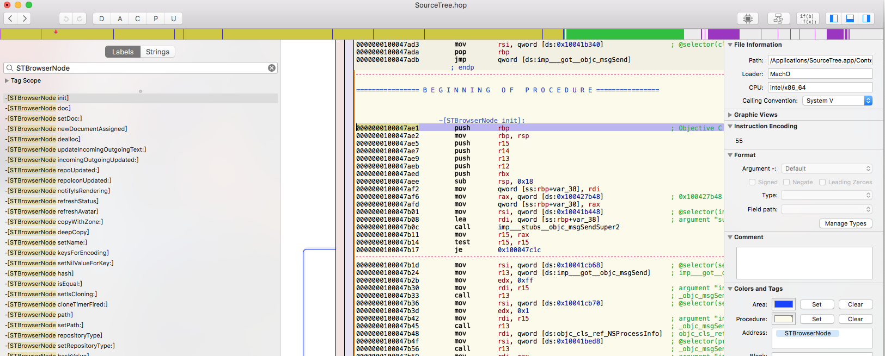
Task: Expand the Tag Scope disclosure triangle
Action: pyautogui.click(x=7, y=80)
